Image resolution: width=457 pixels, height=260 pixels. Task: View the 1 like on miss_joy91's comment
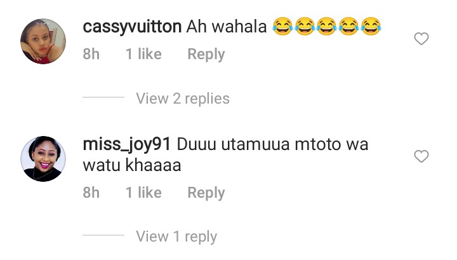tap(143, 193)
